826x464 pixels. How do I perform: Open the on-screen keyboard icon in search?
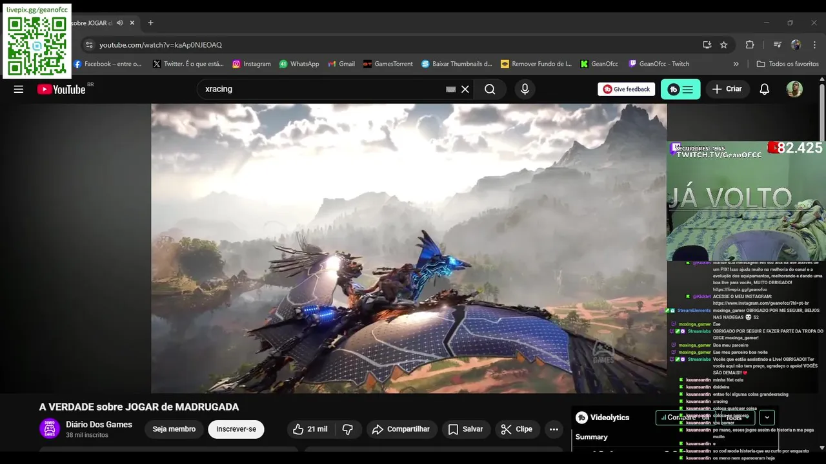click(450, 89)
